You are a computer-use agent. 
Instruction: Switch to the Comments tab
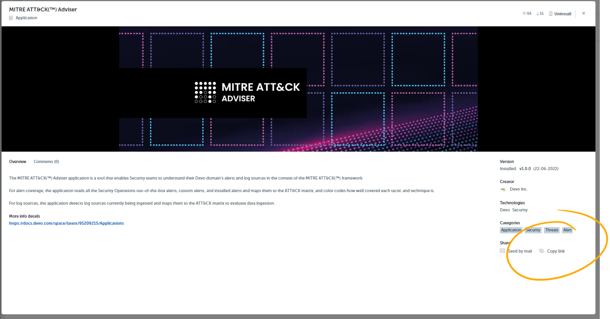(46, 161)
